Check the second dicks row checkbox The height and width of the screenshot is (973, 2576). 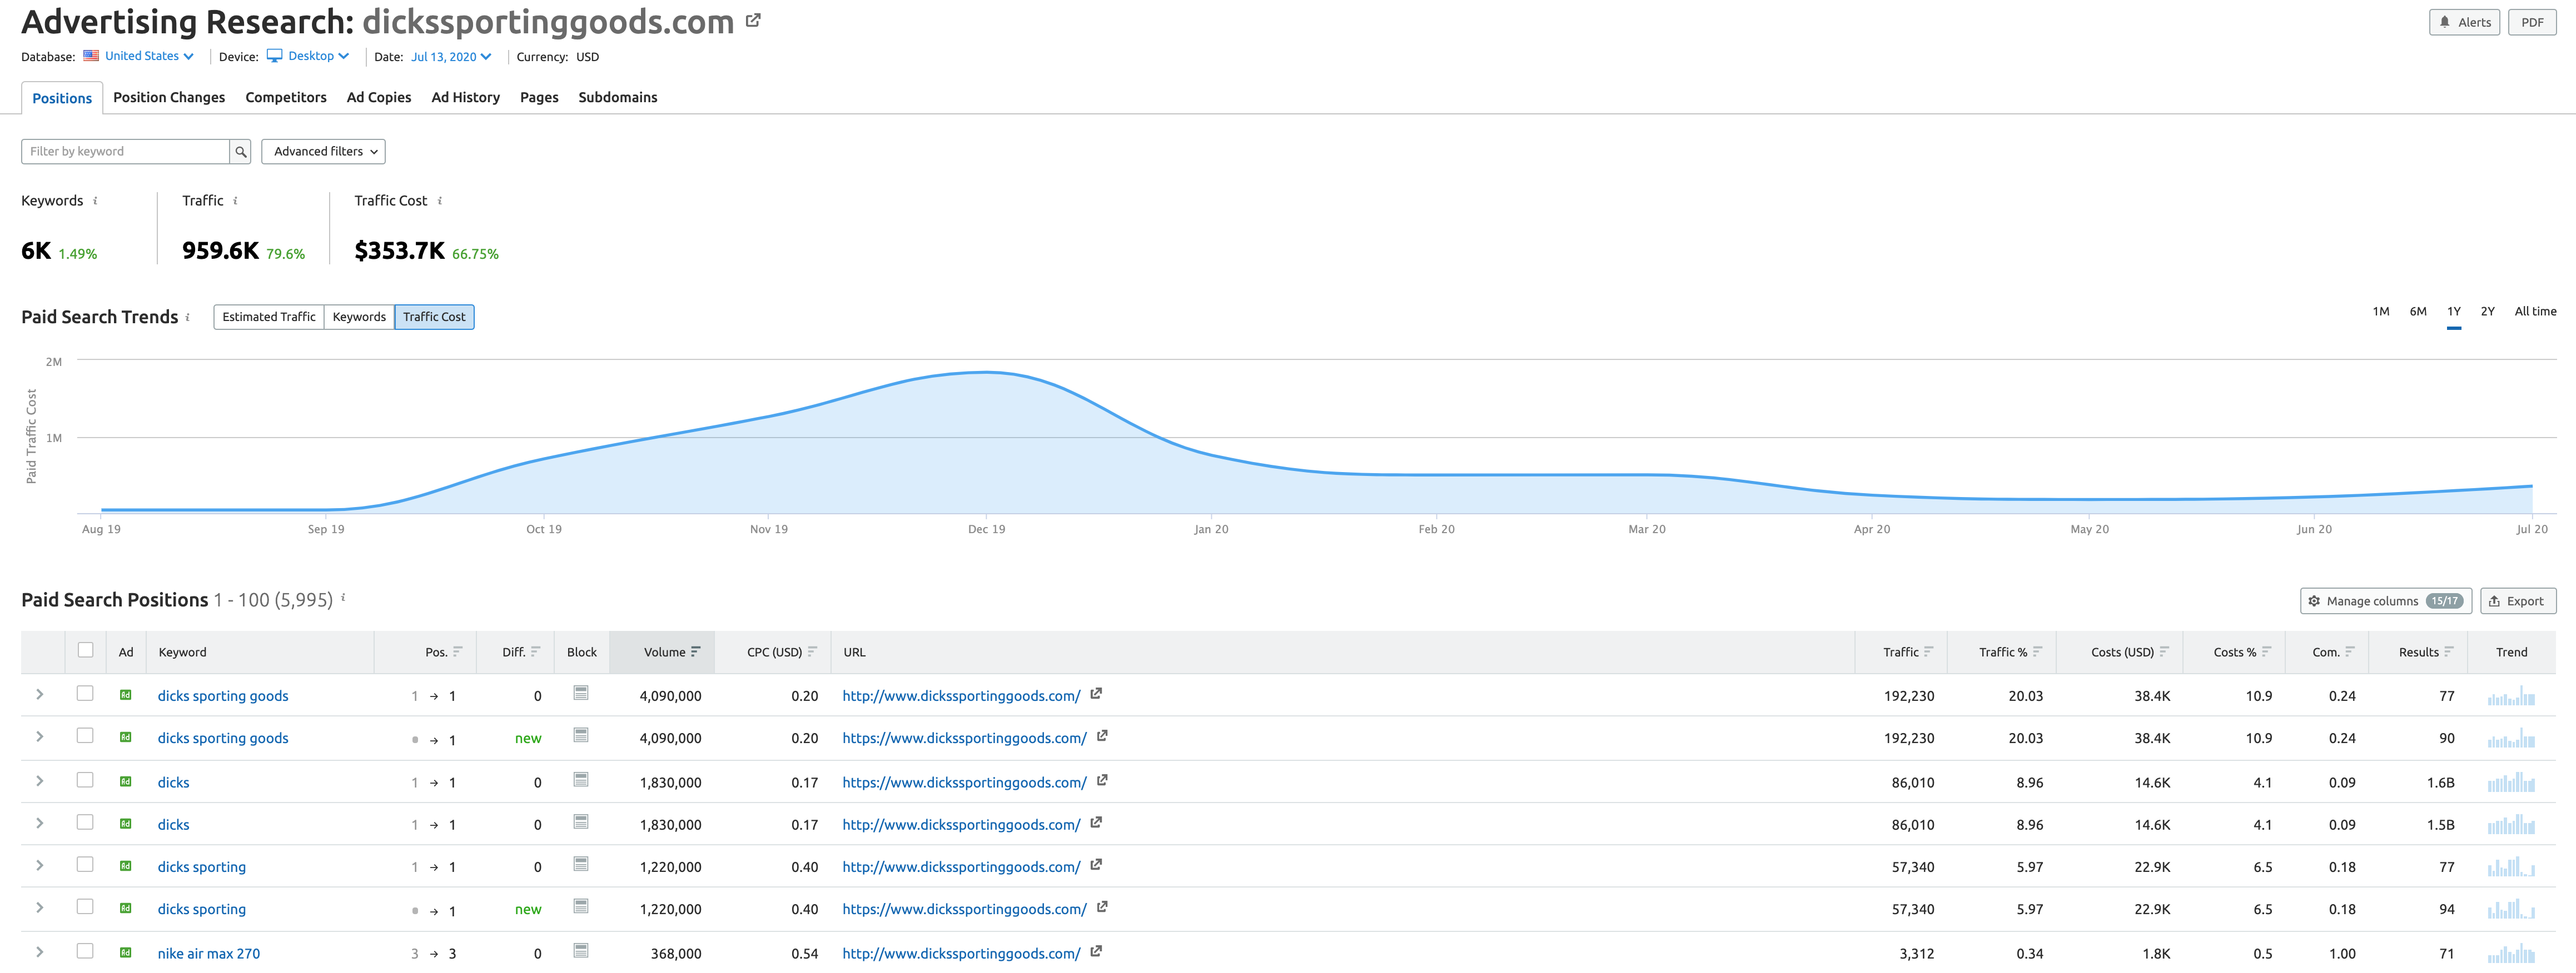[85, 823]
